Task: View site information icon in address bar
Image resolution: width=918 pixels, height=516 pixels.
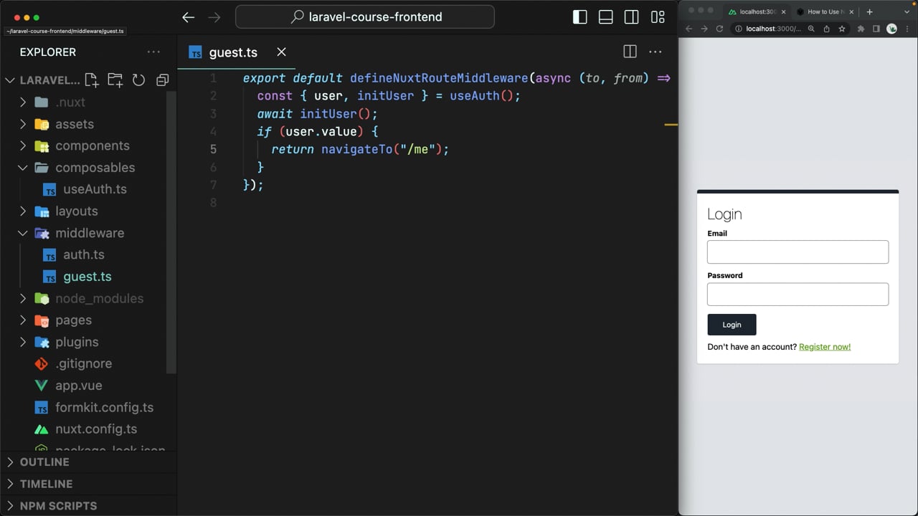Action: [x=738, y=29]
